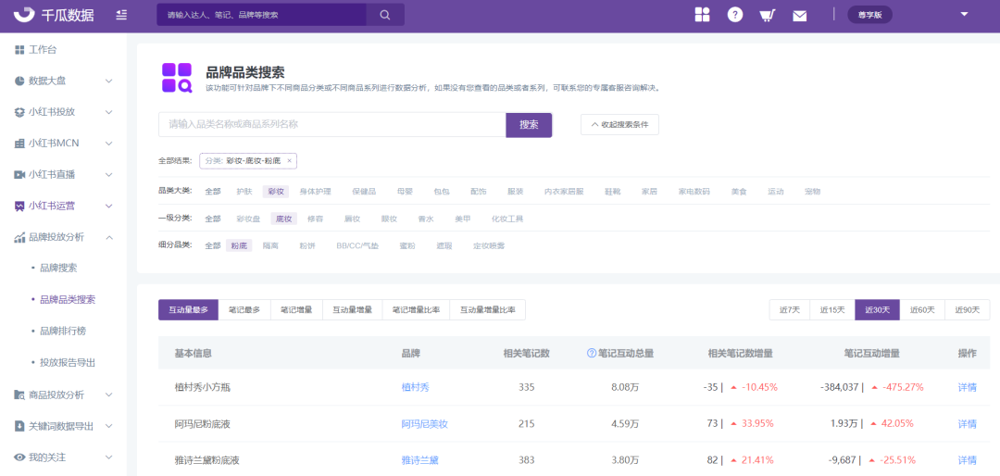Click the 商品投放分析 sidebar icon
The image size is (1000, 476).
(x=19, y=395)
